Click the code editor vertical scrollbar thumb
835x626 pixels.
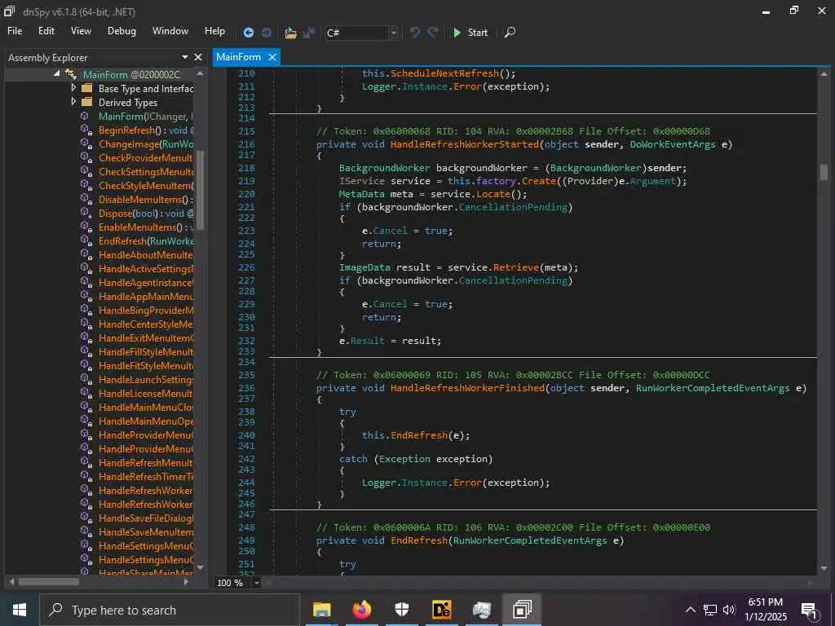click(824, 172)
